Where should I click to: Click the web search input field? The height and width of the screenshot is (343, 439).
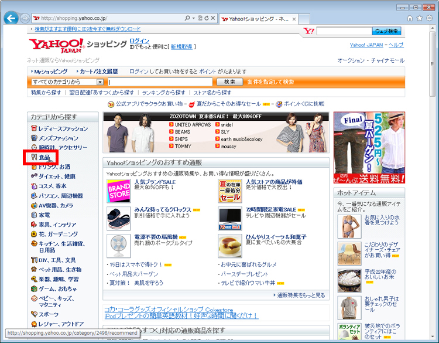pyautogui.click(x=344, y=31)
